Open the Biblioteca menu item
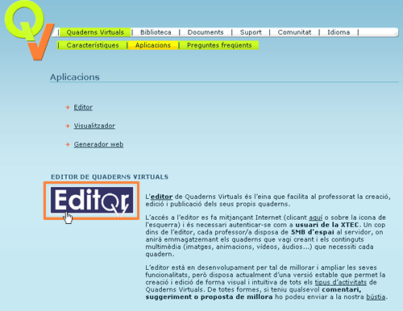 [156, 32]
